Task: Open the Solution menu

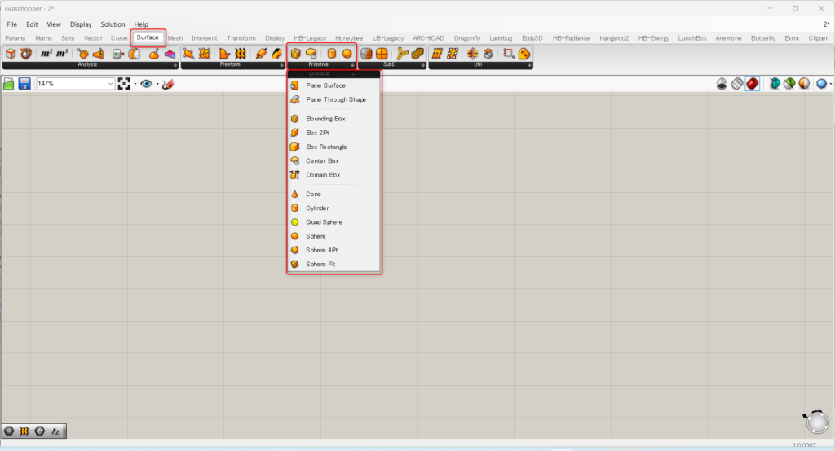Action: click(113, 24)
